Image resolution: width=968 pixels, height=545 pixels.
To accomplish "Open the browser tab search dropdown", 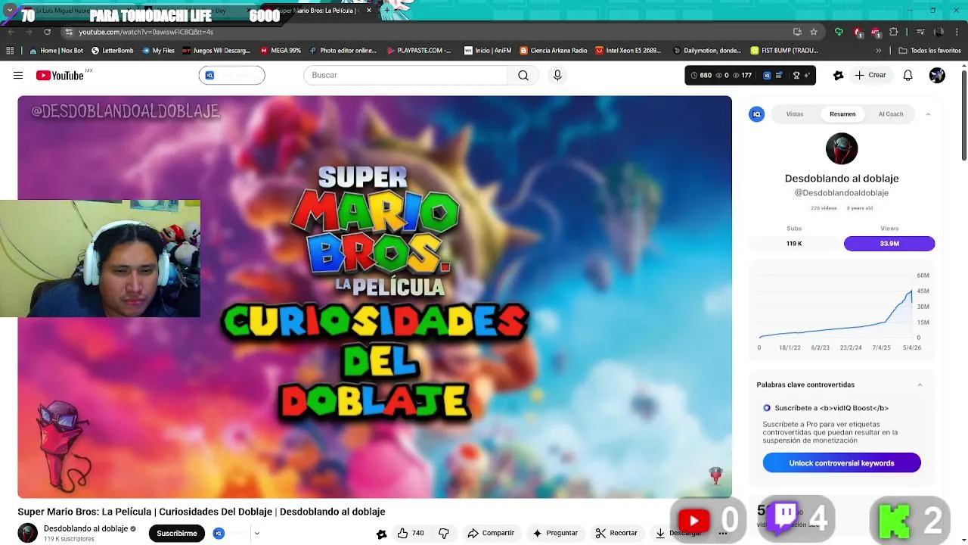I will pos(10,11).
